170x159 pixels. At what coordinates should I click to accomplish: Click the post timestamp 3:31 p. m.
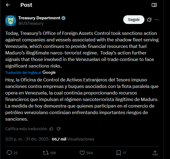tap(14, 139)
